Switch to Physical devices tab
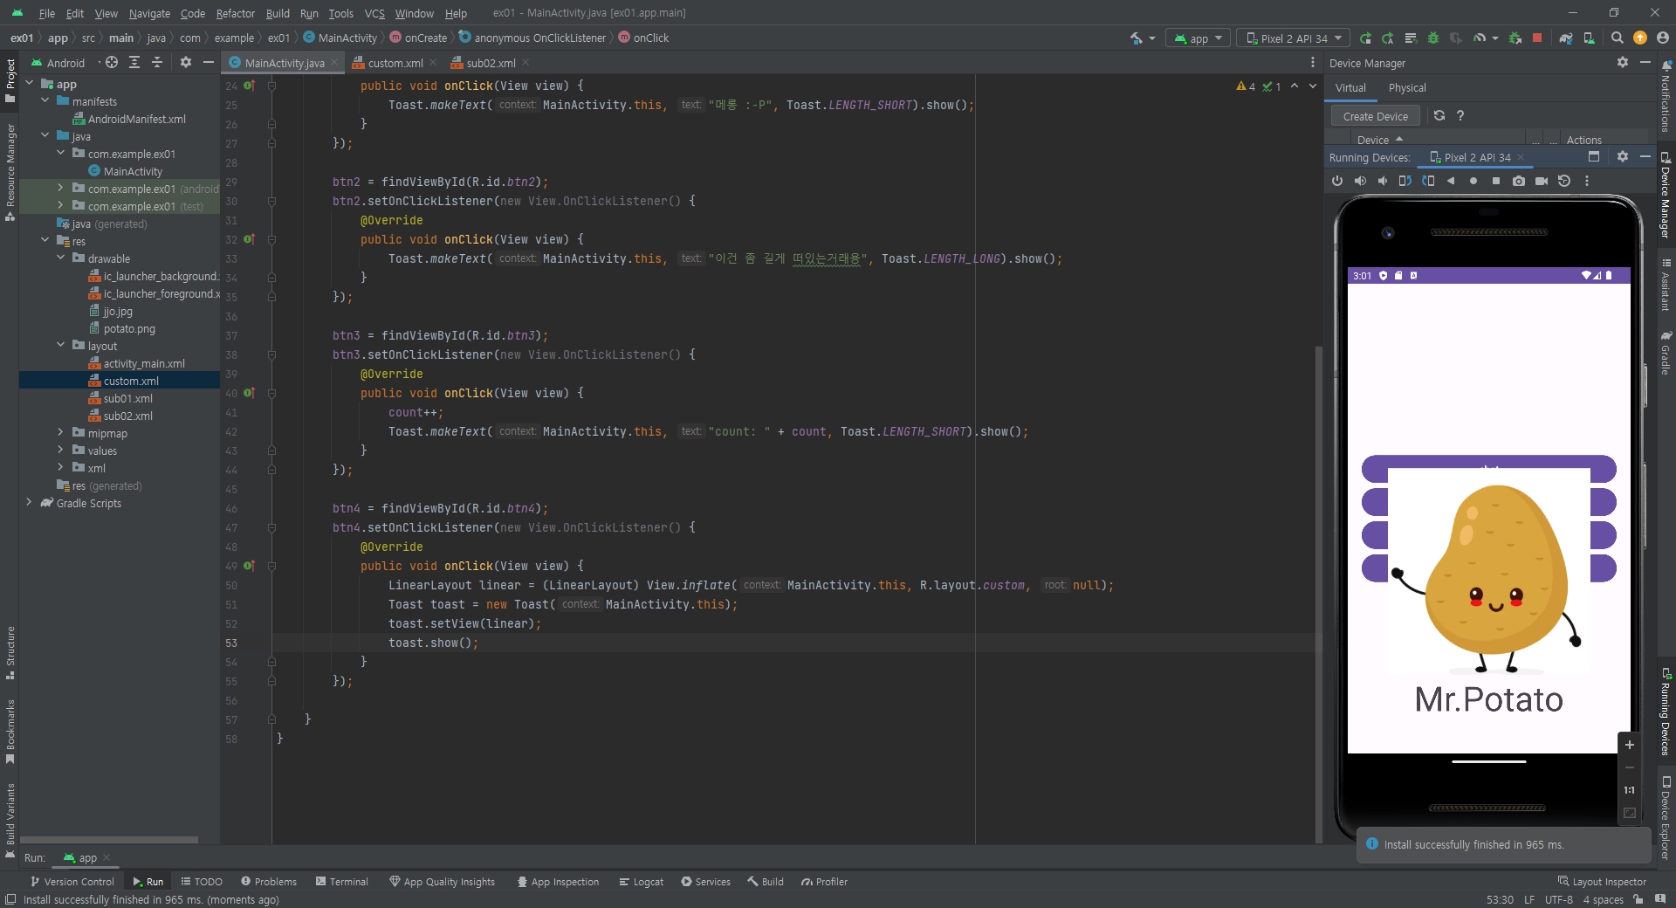 click(x=1407, y=88)
